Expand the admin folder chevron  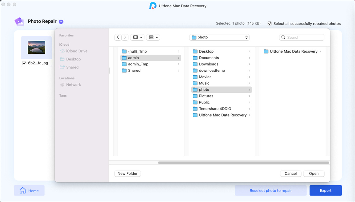coord(179,58)
